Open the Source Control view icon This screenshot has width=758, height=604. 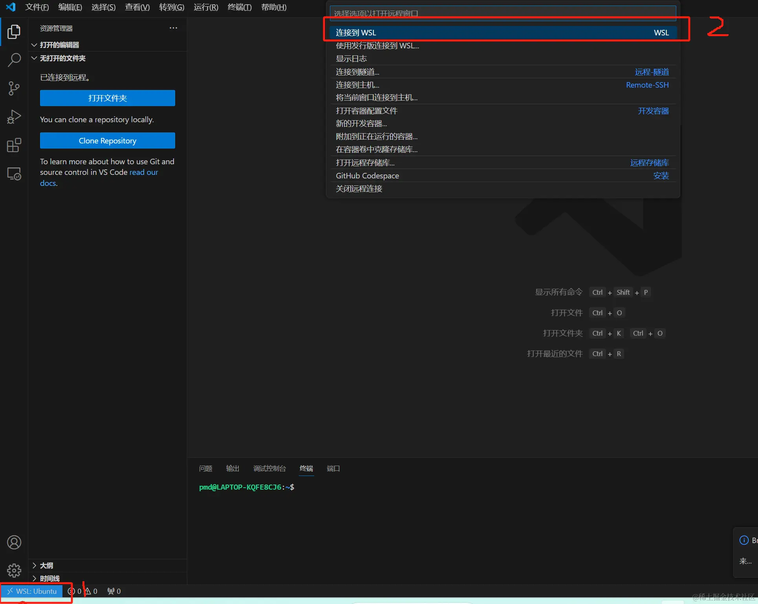click(14, 88)
